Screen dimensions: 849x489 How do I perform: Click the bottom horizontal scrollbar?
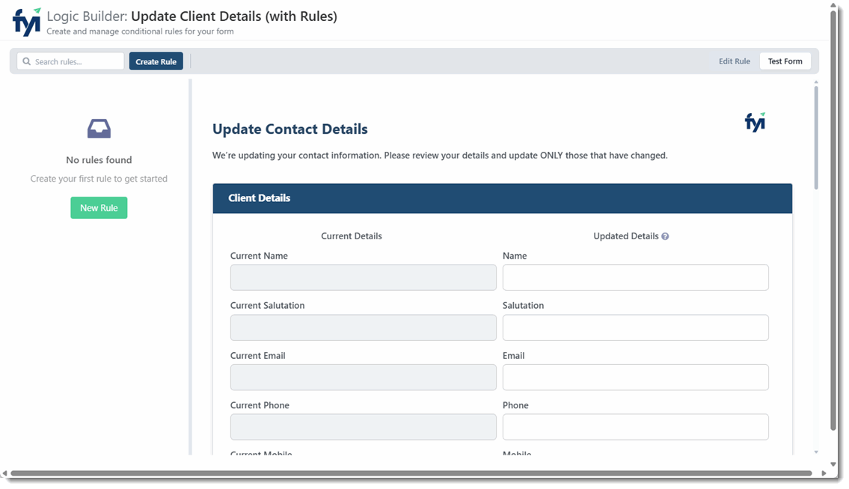411,473
